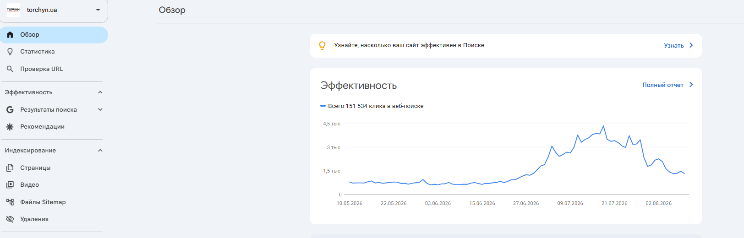
Task: Click the Страницы pages icon
Action: tap(10, 168)
